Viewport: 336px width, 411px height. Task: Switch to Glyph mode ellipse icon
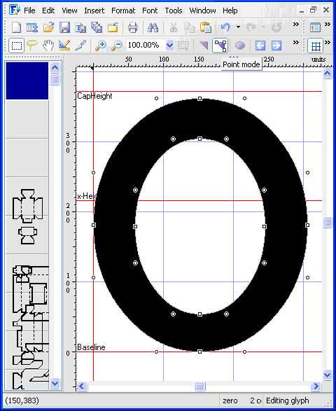tap(240, 46)
